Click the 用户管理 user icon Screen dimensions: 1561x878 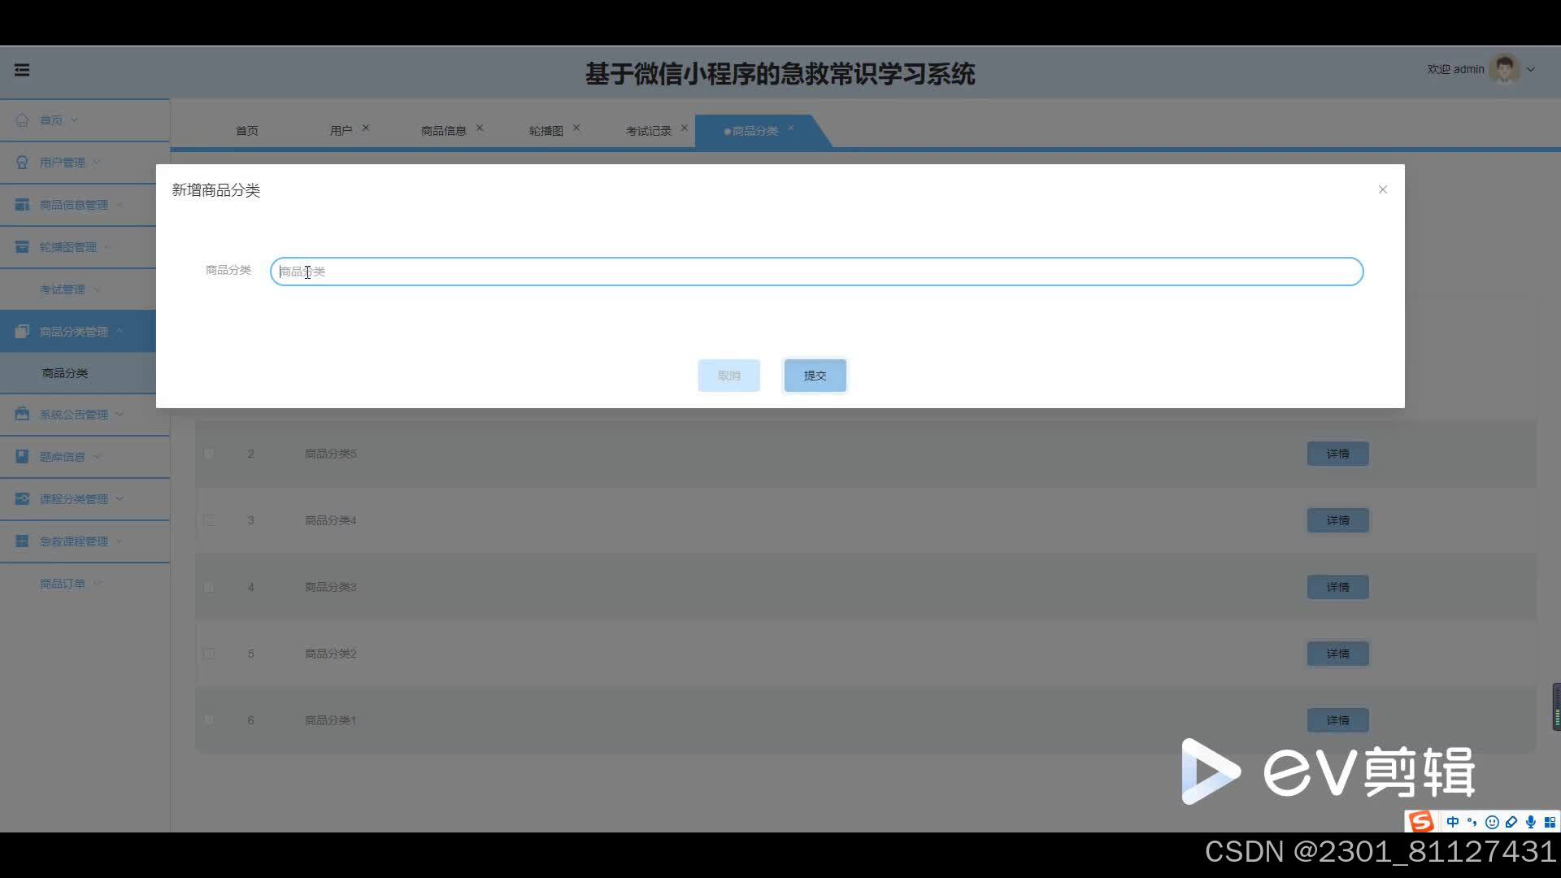22,163
